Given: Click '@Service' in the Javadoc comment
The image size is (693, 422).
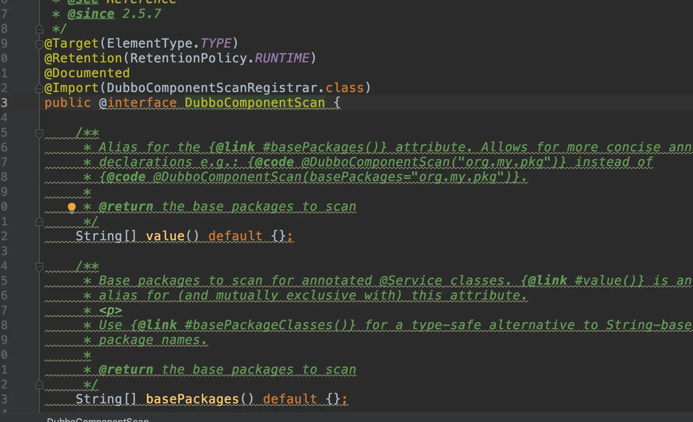Looking at the screenshot, I should coord(411,280).
